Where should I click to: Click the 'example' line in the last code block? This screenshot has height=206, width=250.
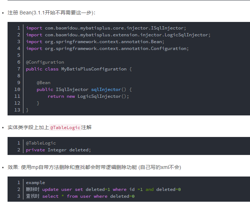(x=35, y=183)
